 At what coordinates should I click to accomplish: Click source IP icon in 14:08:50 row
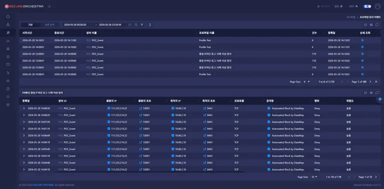(108, 108)
